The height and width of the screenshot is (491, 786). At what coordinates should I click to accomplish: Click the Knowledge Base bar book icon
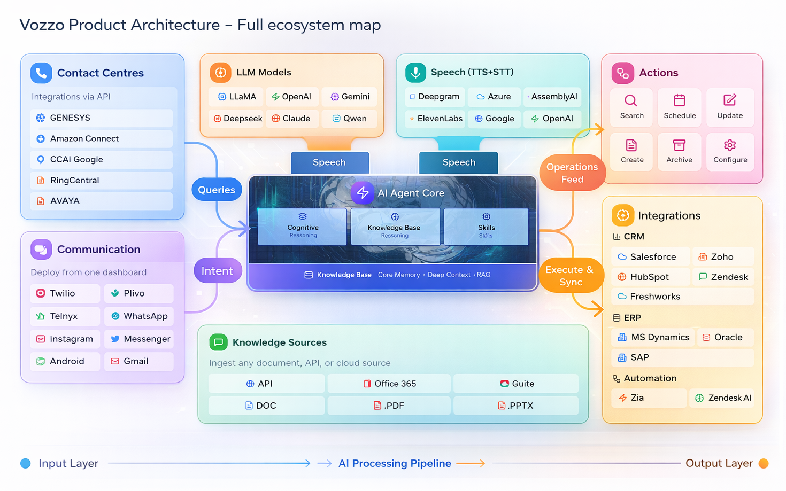(x=309, y=275)
